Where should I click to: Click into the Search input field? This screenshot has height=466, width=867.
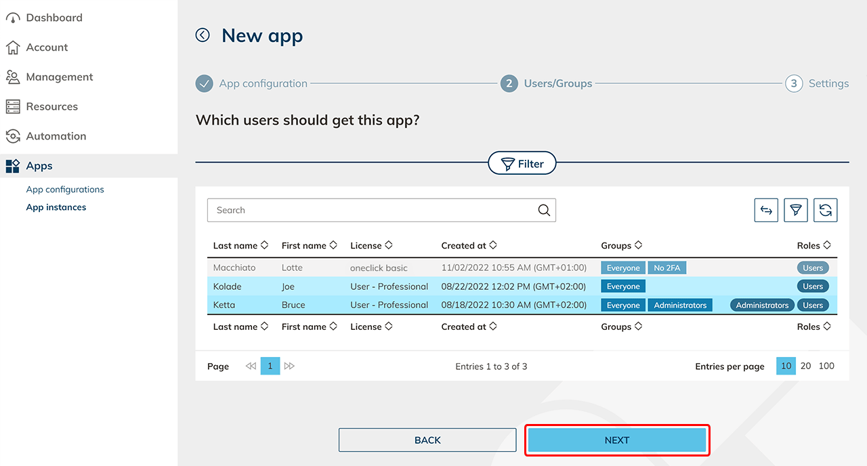[373, 210]
